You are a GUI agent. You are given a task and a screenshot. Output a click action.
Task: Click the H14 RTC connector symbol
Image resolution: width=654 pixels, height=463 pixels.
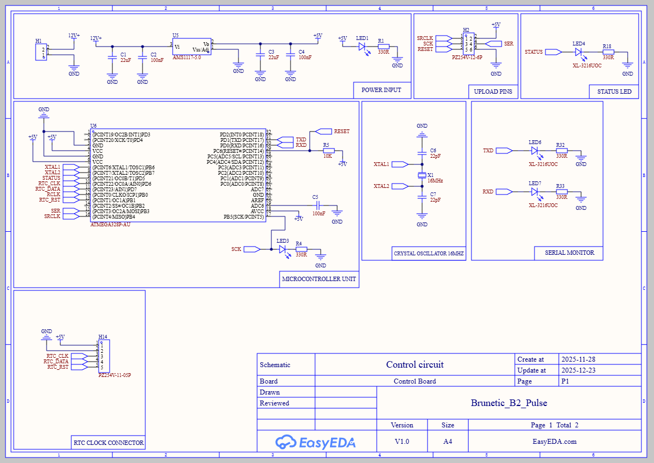[x=104, y=356]
